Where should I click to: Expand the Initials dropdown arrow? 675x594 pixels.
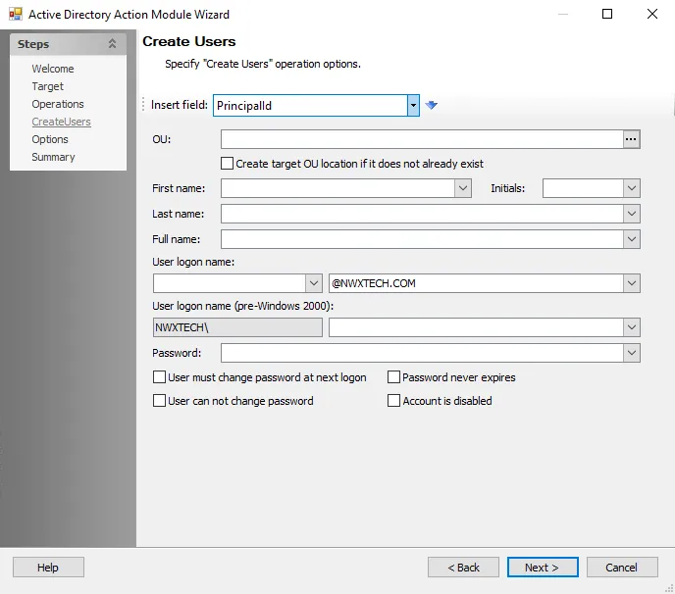(x=632, y=188)
